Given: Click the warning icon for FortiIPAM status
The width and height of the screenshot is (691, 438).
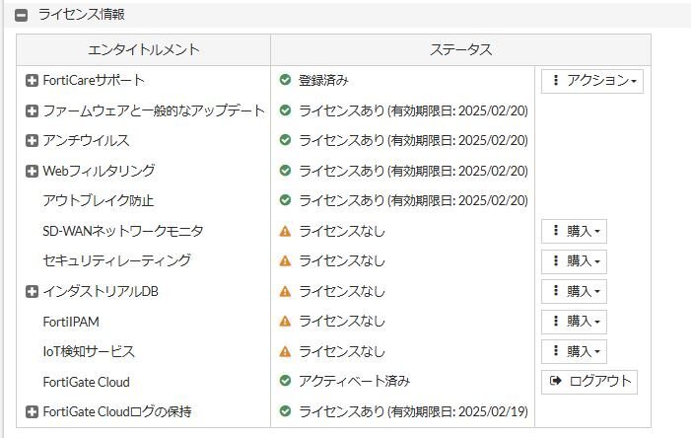Looking at the screenshot, I should [x=285, y=322].
